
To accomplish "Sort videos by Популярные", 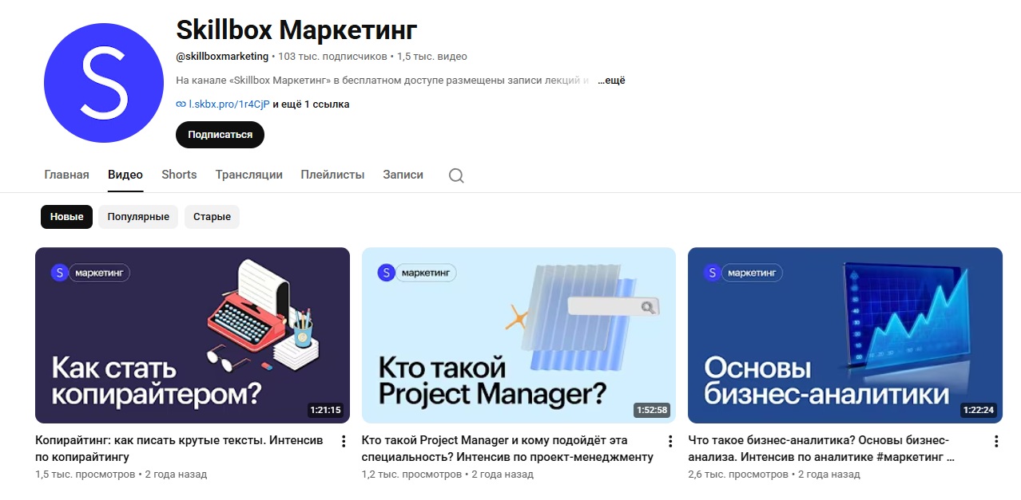I will (x=138, y=217).
